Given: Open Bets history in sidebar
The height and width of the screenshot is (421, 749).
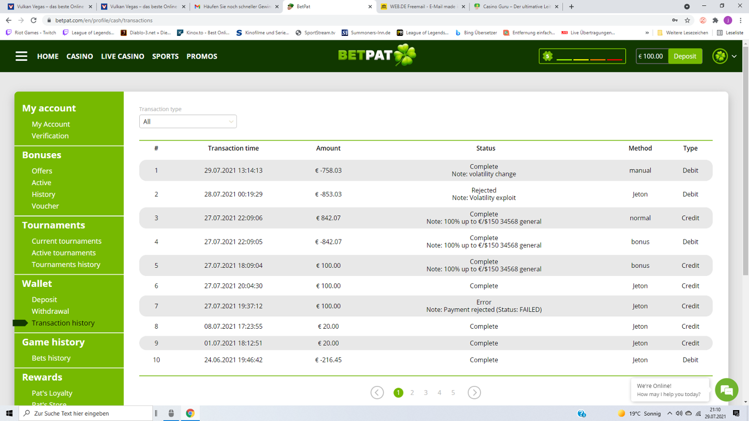Looking at the screenshot, I should click(51, 358).
